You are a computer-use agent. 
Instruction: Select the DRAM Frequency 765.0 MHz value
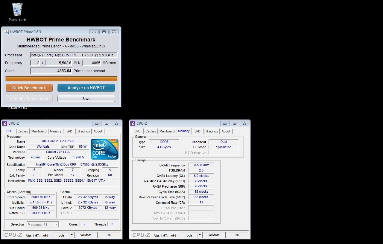(x=201, y=165)
